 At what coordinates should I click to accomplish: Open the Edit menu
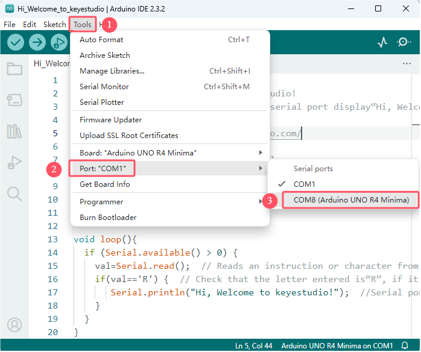(x=30, y=25)
